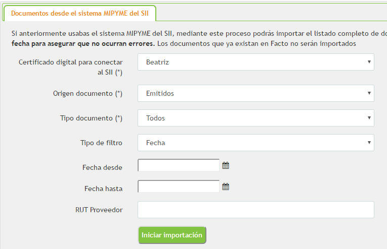
Task: Click the Tipo documento (*) label
Action: (91, 118)
